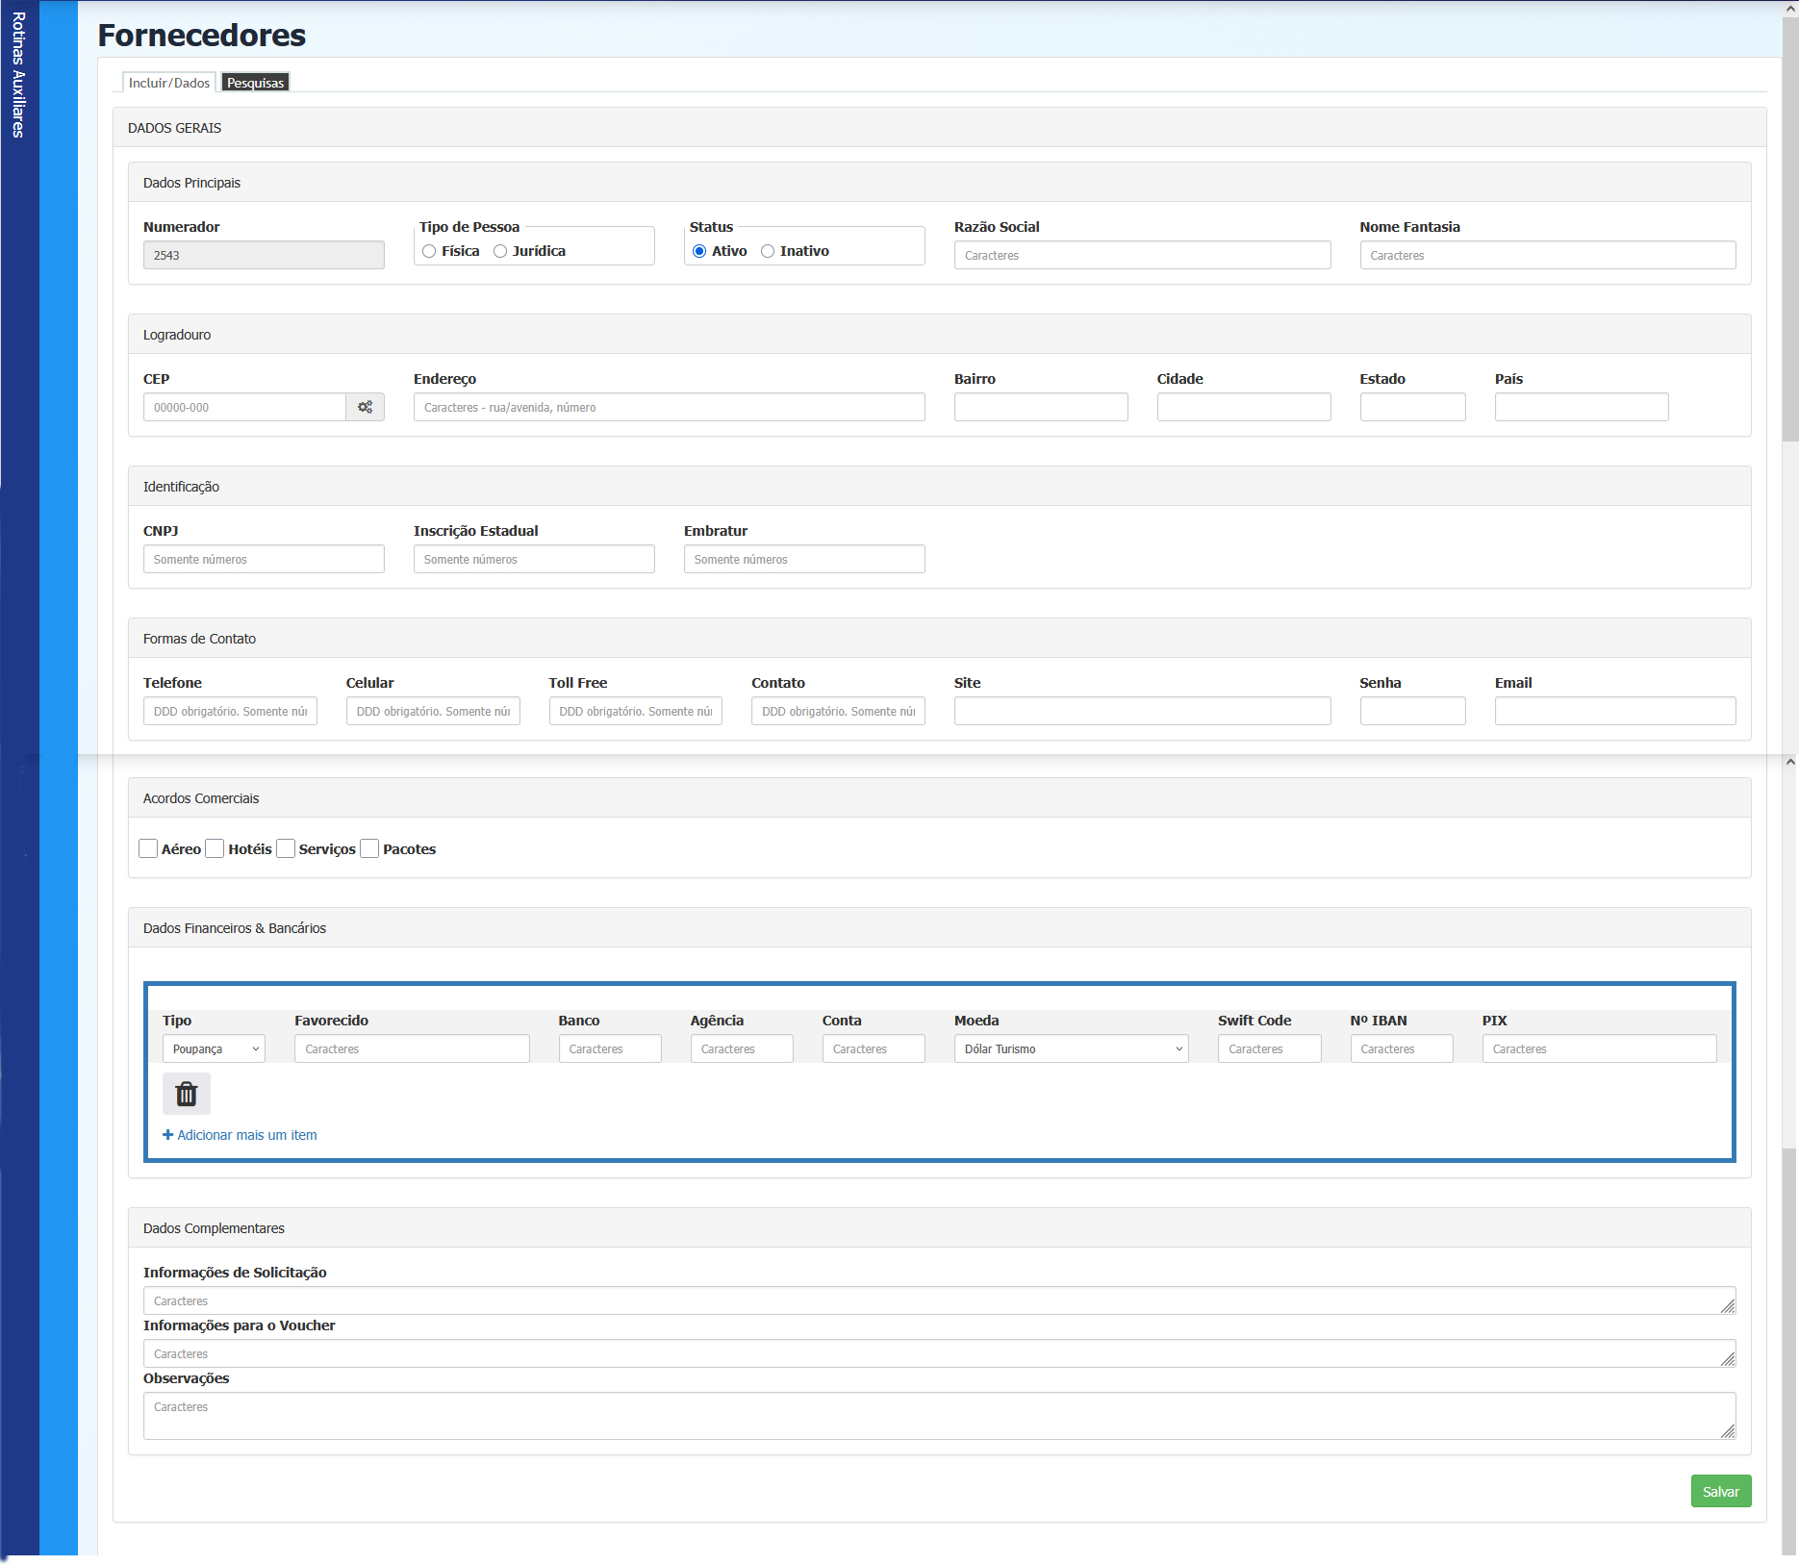Click the CEP lookup gears icon
This screenshot has height=1565, width=1799.
(365, 407)
